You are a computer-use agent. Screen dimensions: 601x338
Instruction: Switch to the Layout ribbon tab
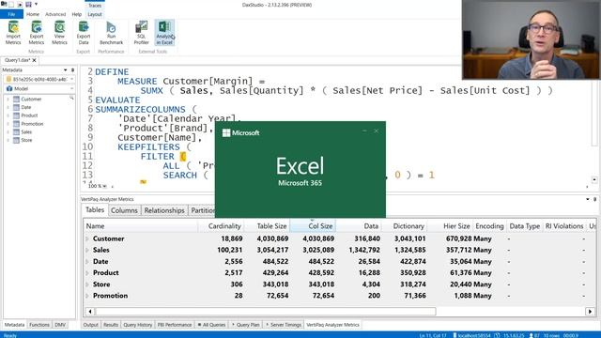click(x=95, y=14)
